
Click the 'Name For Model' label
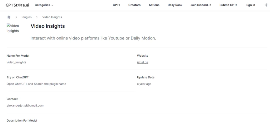[18, 56]
